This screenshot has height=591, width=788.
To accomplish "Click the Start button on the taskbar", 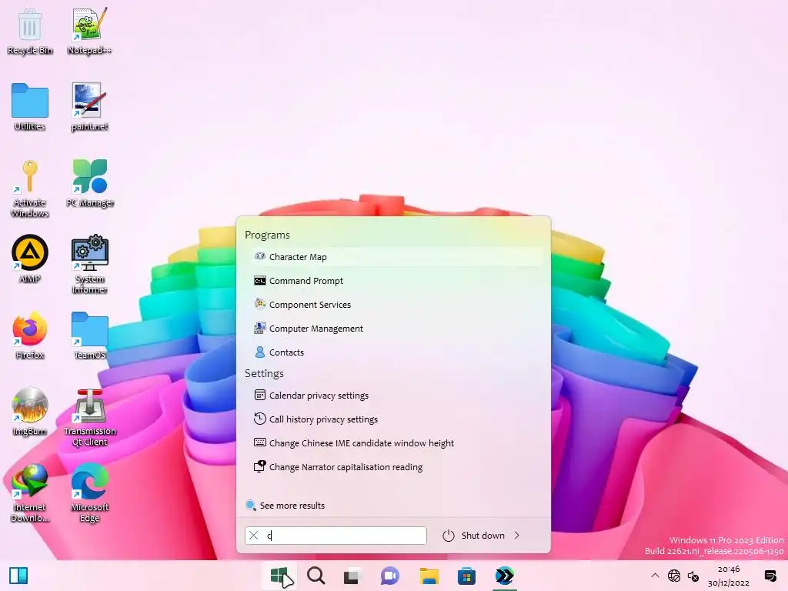I will 279,576.
